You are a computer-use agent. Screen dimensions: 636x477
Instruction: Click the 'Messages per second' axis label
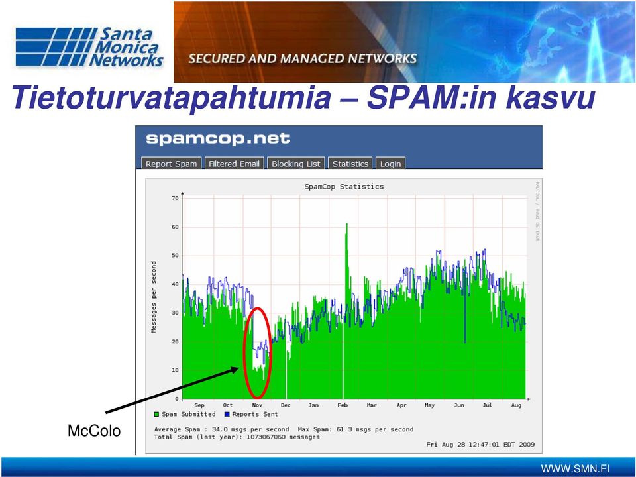click(153, 297)
